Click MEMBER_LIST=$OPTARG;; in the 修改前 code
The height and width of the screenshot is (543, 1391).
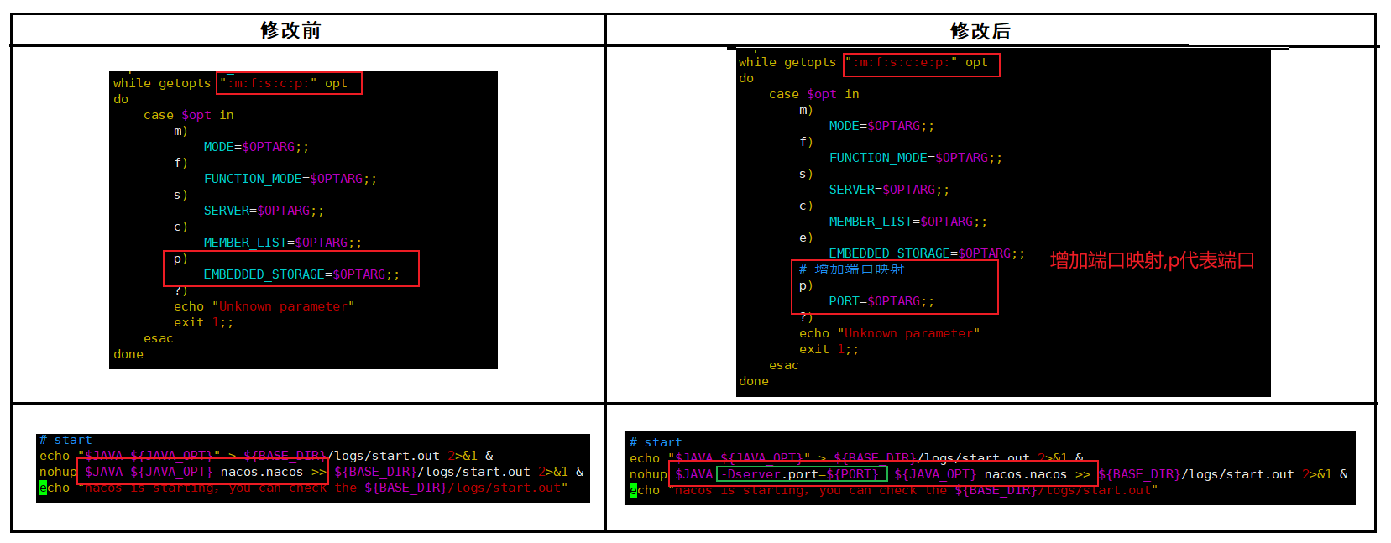[283, 243]
